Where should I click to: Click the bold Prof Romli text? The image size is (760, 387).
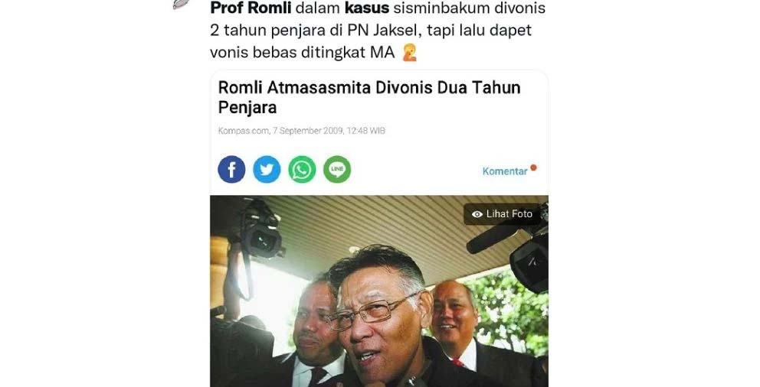251,8
